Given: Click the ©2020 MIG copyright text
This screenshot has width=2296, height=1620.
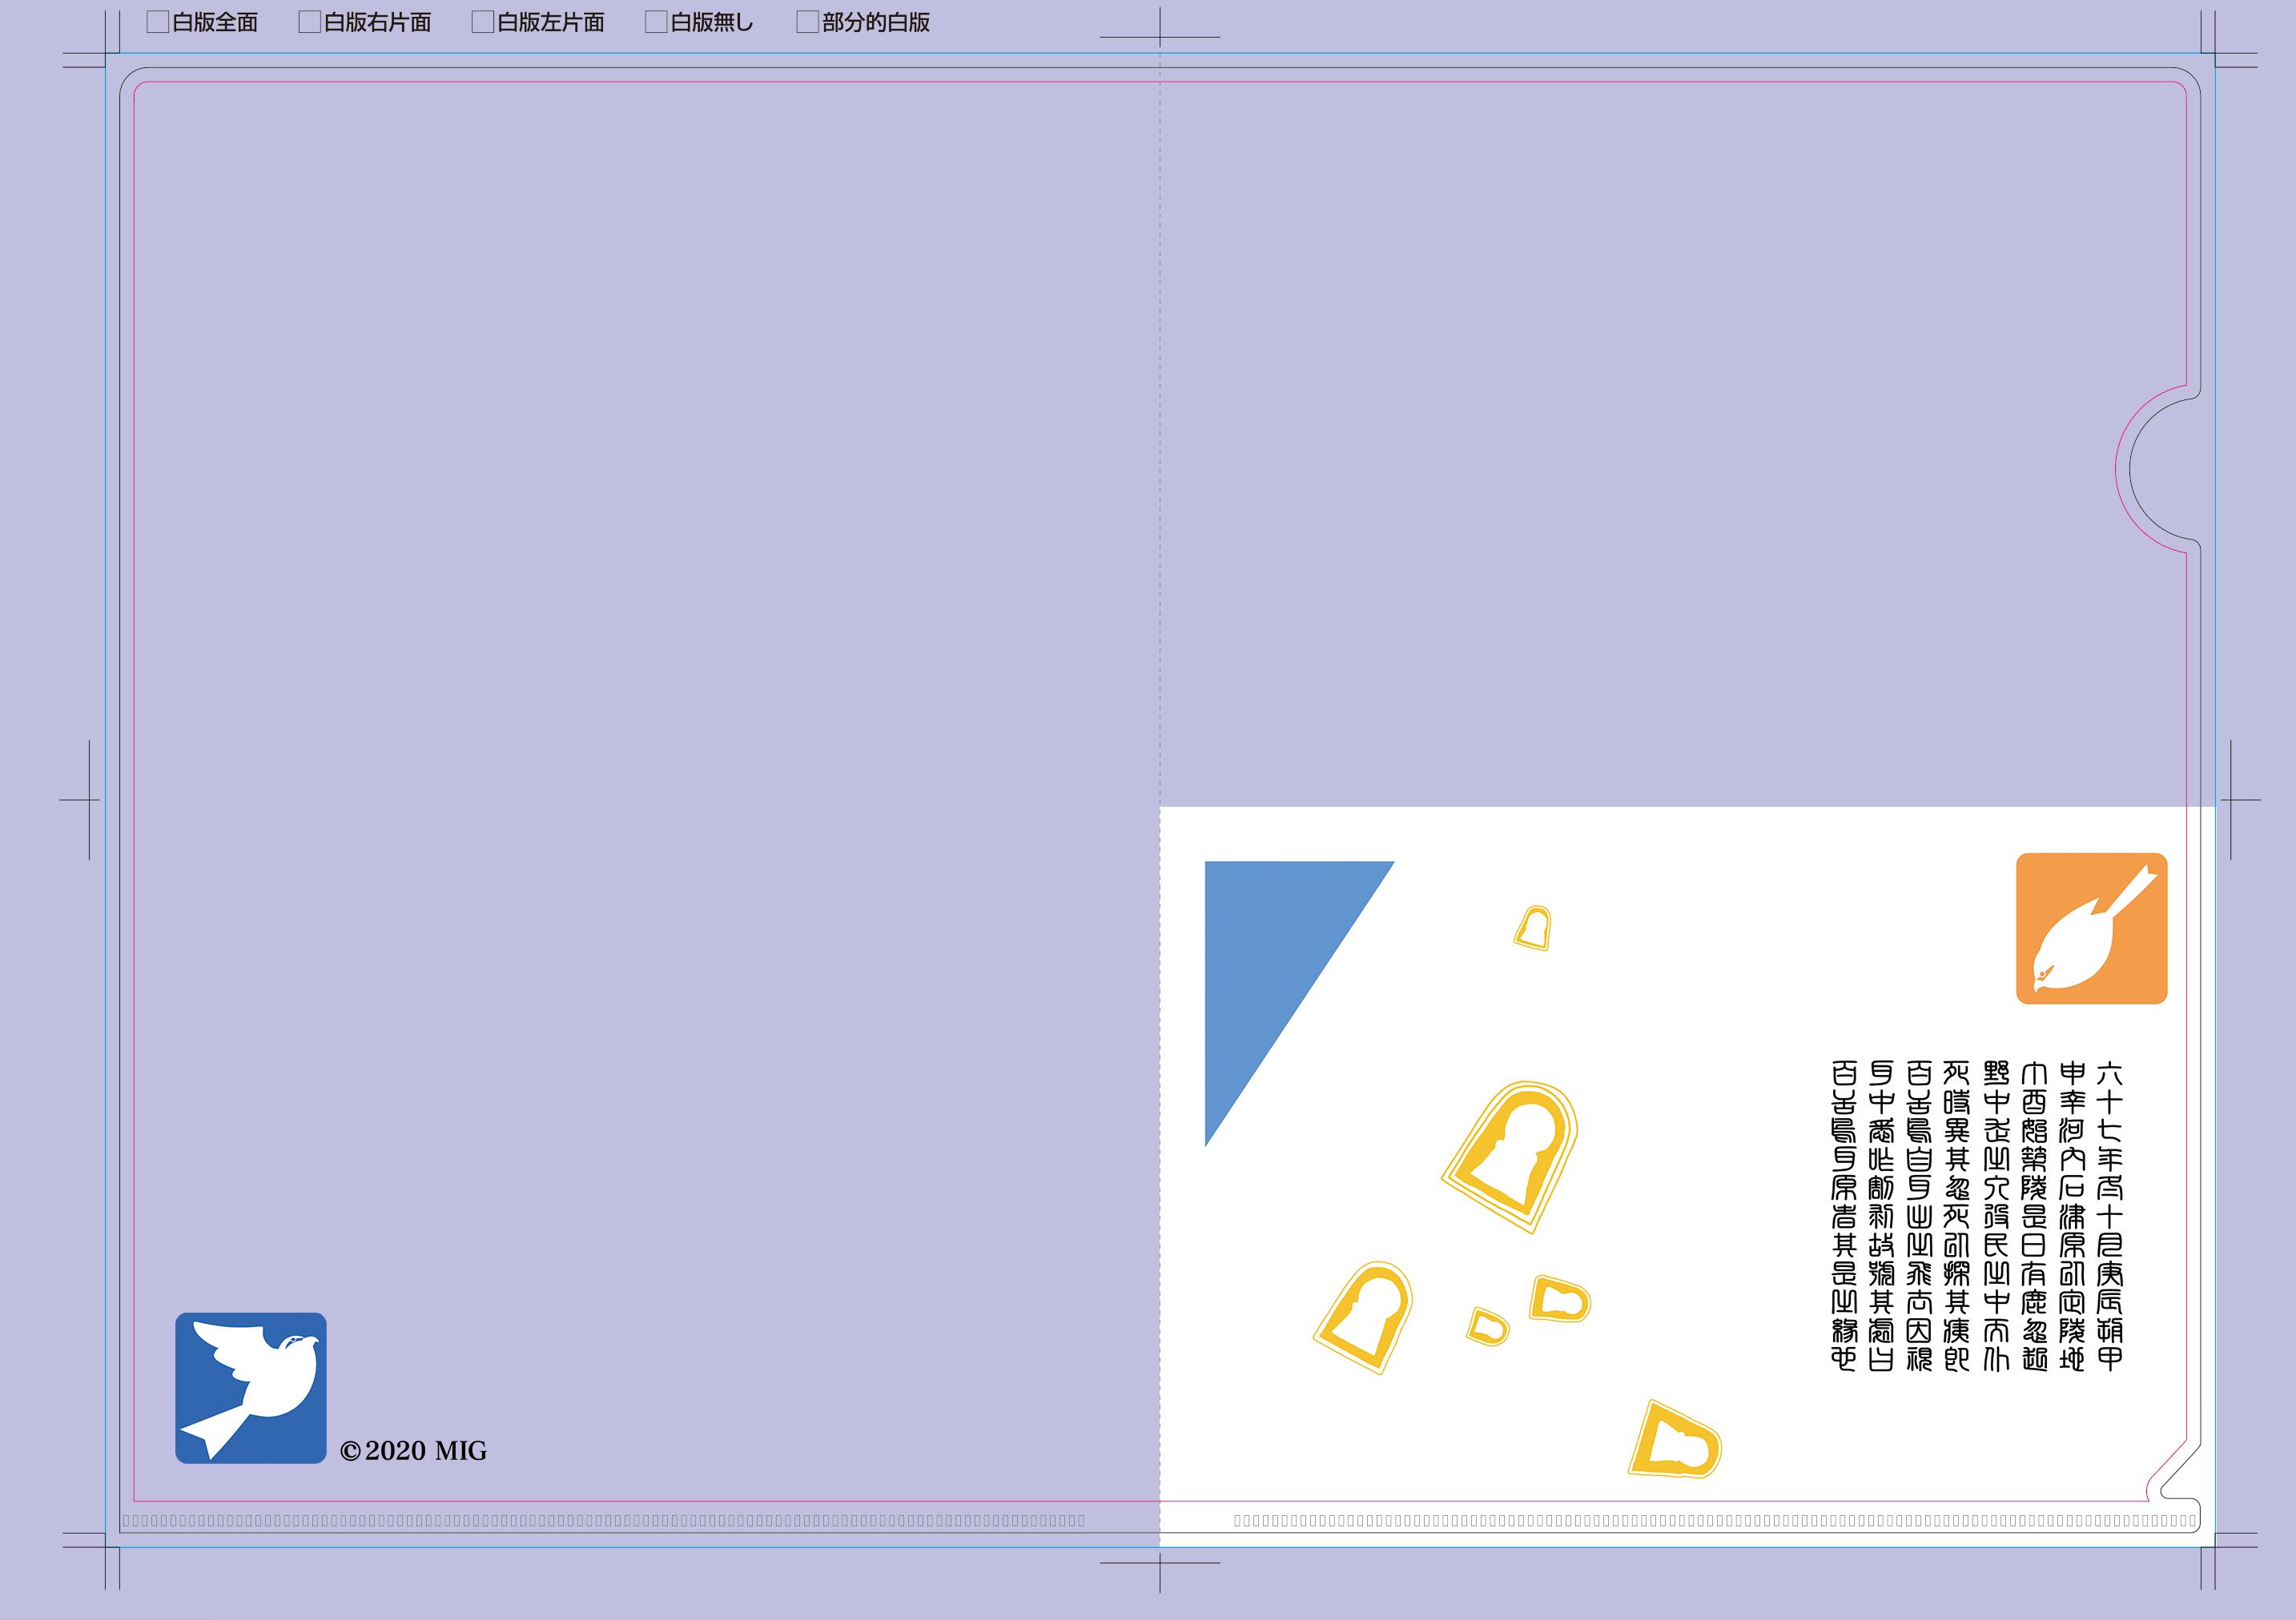Looking at the screenshot, I should (413, 1451).
